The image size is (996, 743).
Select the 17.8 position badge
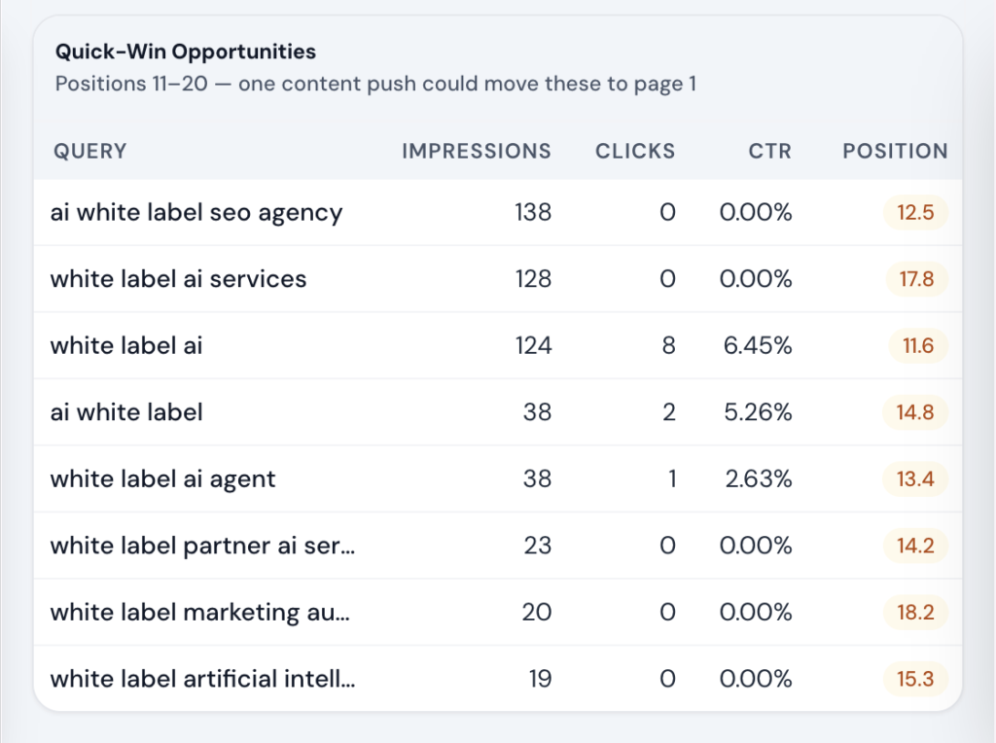point(915,279)
